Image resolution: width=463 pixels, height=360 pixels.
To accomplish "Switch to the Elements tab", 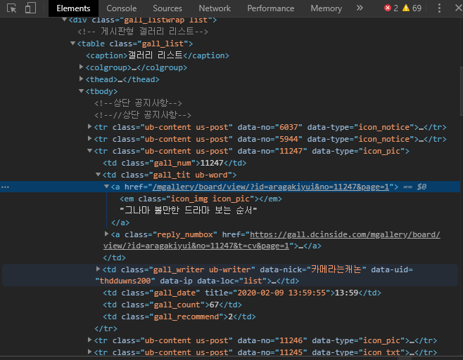I will tap(73, 8).
